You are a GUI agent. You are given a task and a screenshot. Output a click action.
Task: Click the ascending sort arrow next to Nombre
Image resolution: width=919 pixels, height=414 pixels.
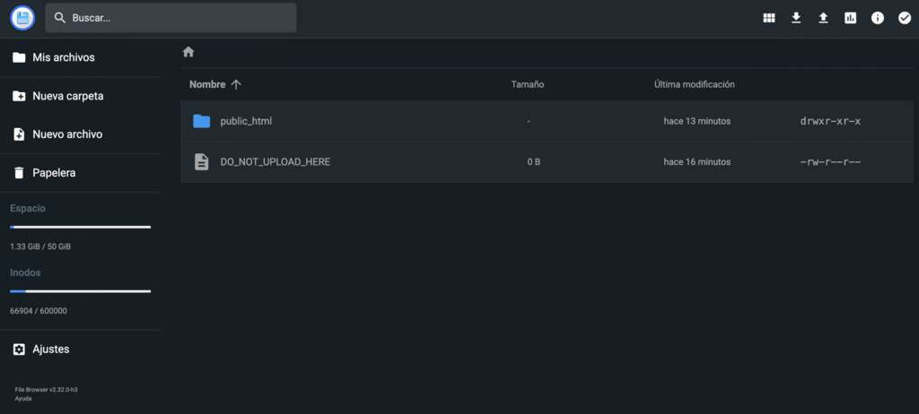tap(236, 84)
